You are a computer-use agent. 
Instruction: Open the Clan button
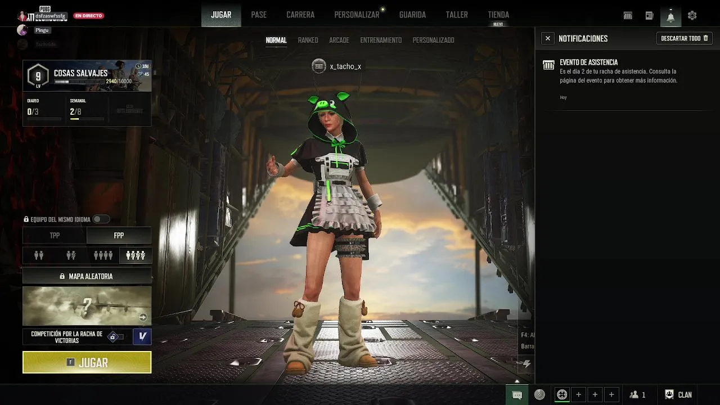(x=678, y=395)
